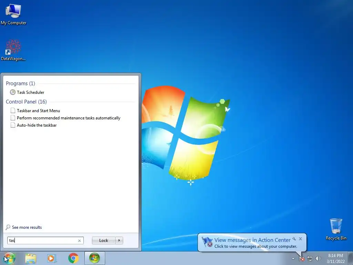Screen dimensions: 353x265
Task: Click the magnifier icon beside See more results
Action: click(8, 227)
